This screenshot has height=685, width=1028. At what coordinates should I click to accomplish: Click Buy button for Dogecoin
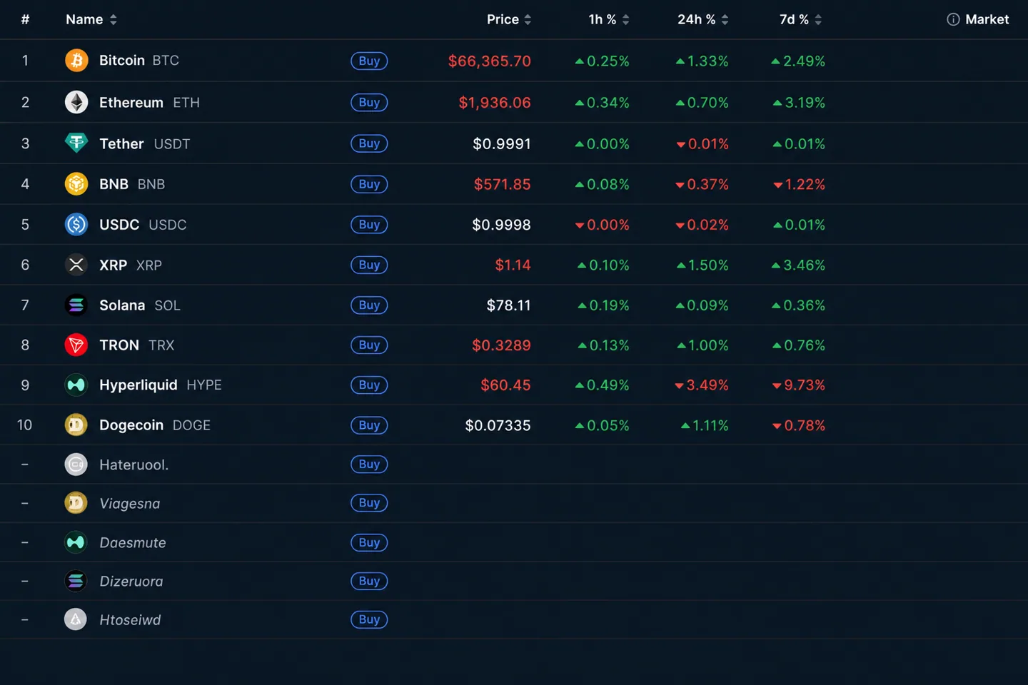369,425
